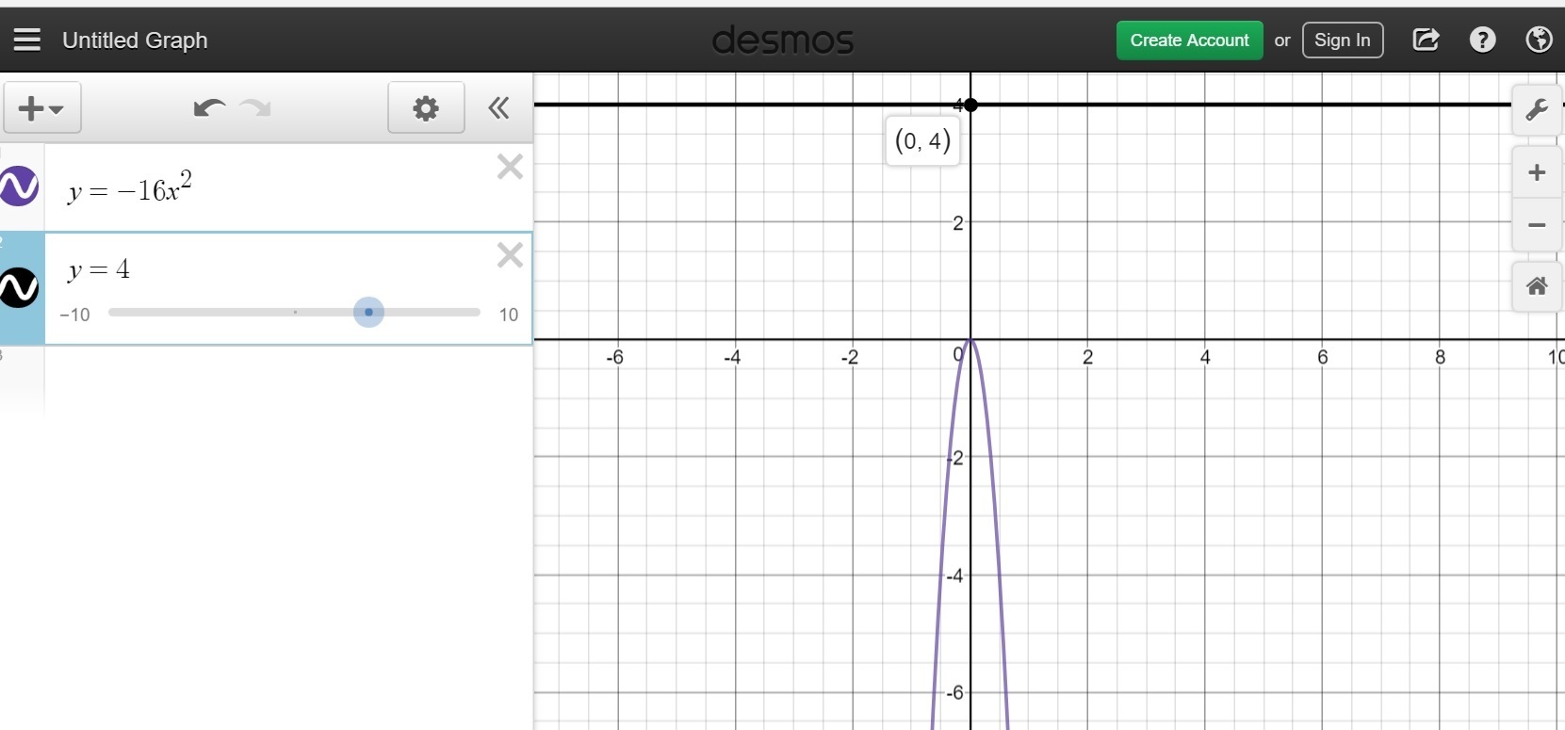Zoom in on the graph
Image resolution: width=1565 pixels, height=730 pixels.
[1537, 172]
